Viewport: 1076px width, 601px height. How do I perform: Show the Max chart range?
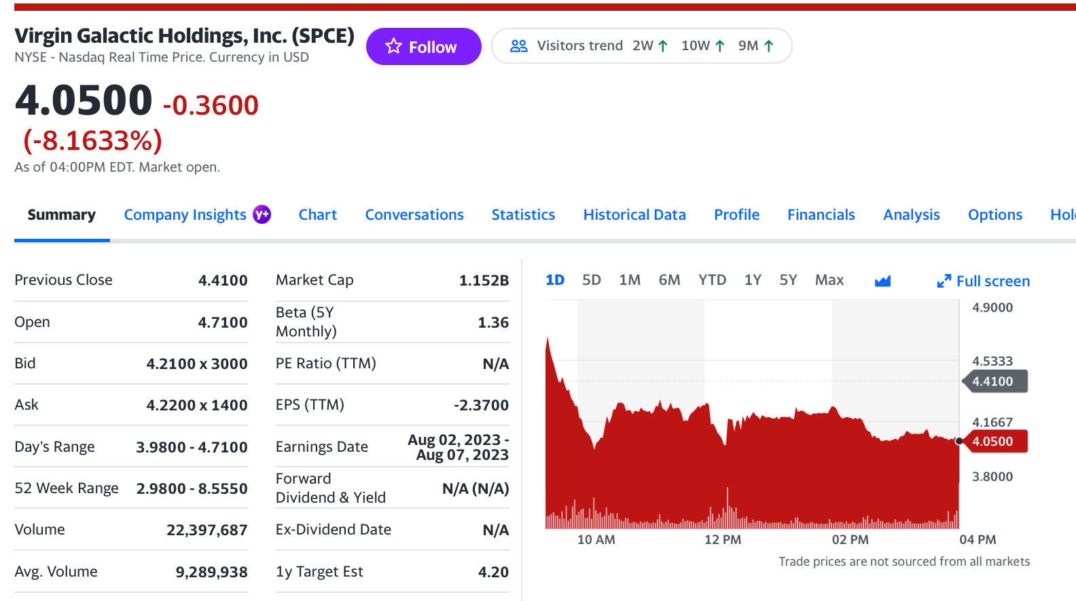(x=829, y=280)
